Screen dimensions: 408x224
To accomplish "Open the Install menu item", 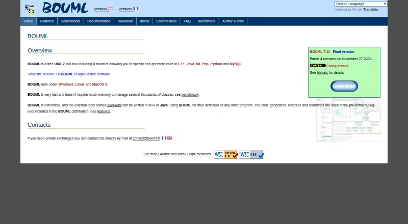I will click(145, 21).
